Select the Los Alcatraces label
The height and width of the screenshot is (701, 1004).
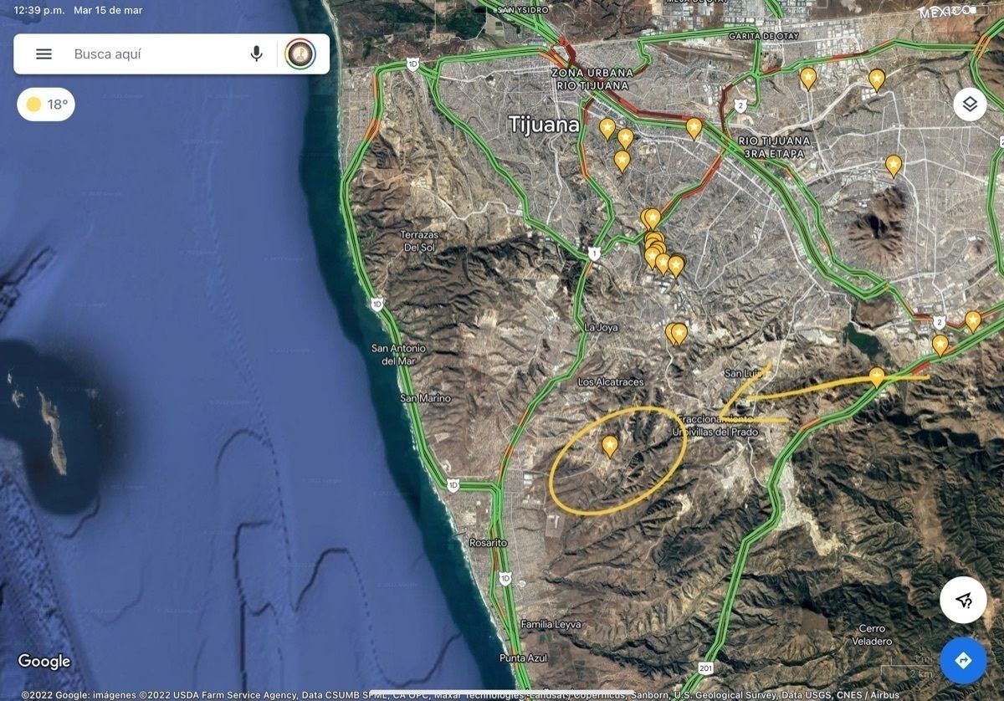click(611, 382)
